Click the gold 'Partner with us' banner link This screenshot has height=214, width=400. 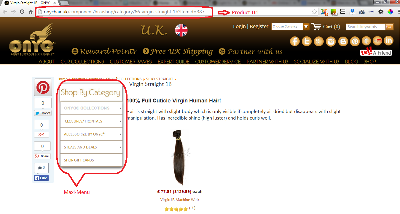(x=251, y=52)
